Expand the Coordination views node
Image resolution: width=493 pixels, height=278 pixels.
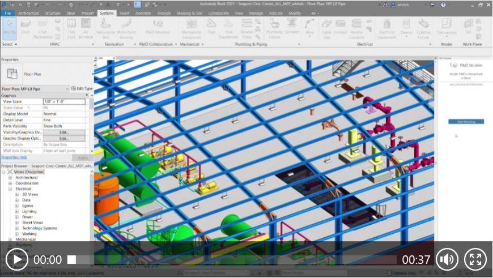pyautogui.click(x=10, y=183)
